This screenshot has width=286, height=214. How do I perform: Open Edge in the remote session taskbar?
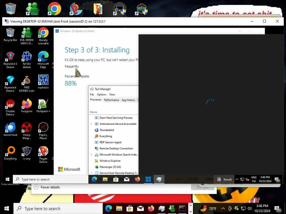click(x=94, y=179)
